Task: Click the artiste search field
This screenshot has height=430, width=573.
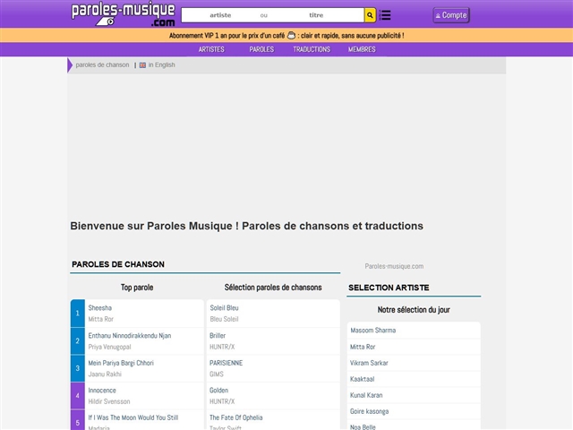Action: pos(220,15)
